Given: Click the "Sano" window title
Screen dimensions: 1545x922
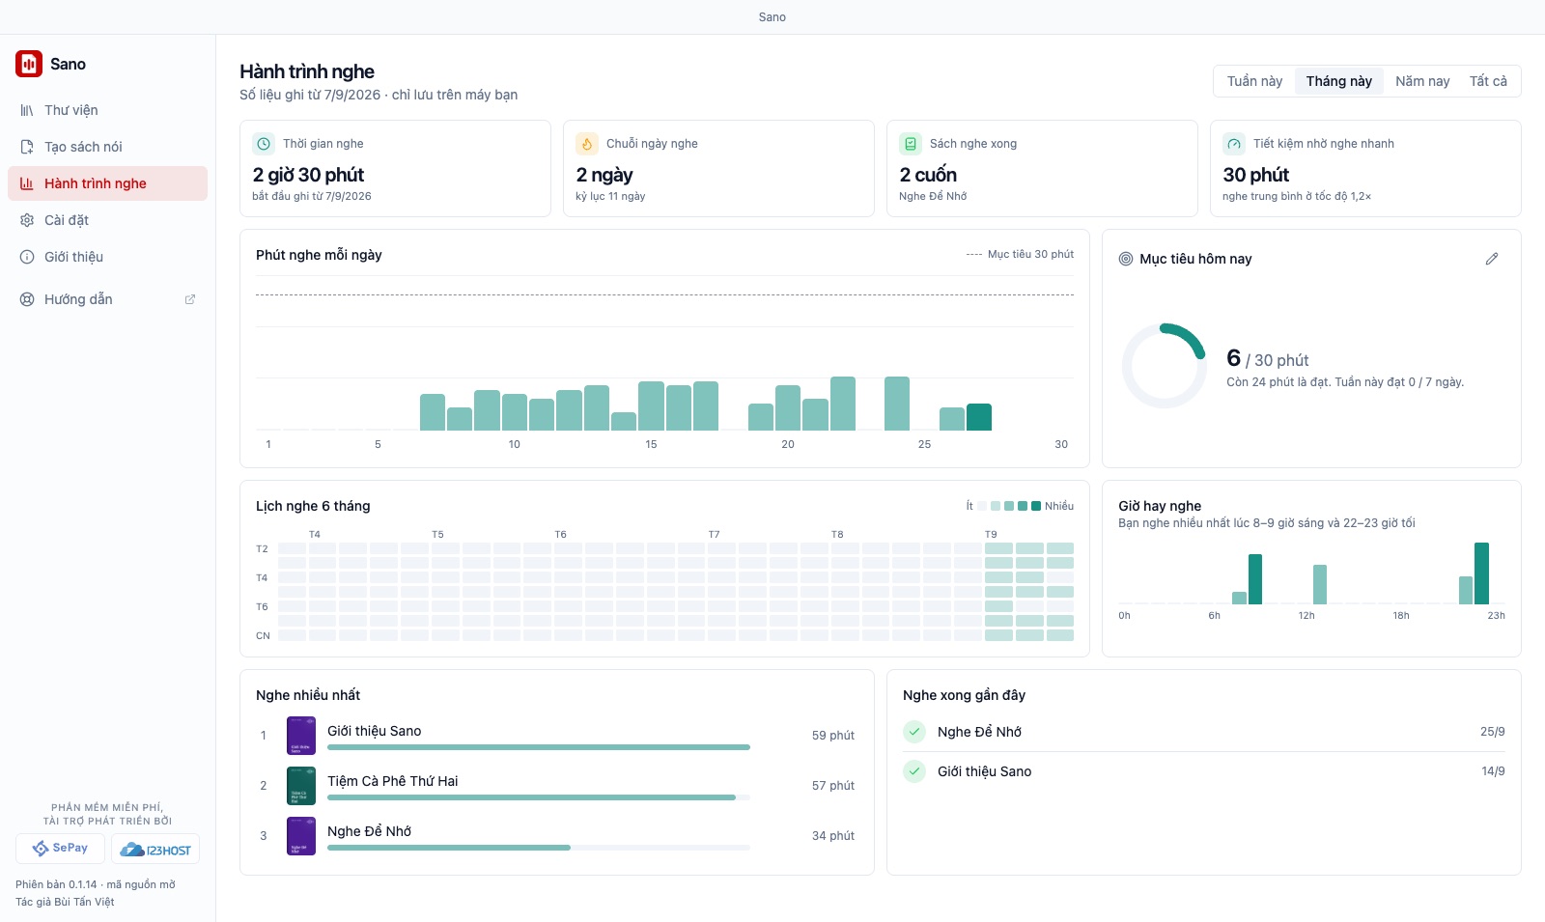Looking at the screenshot, I should click(x=772, y=17).
